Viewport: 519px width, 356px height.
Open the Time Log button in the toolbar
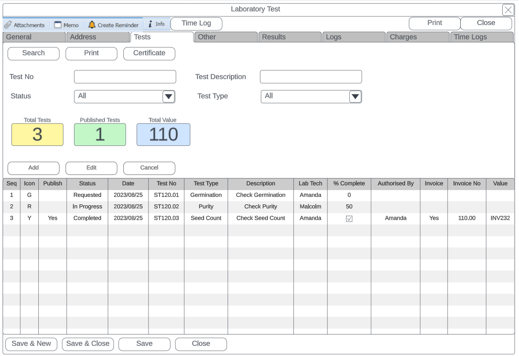(196, 23)
